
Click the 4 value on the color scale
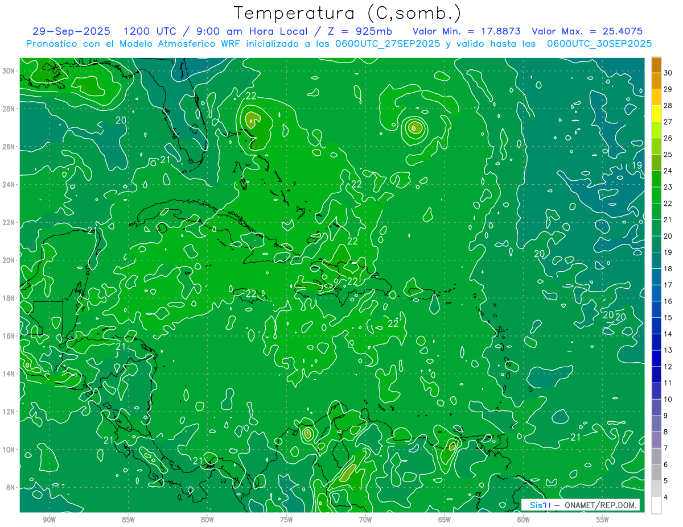(x=666, y=497)
